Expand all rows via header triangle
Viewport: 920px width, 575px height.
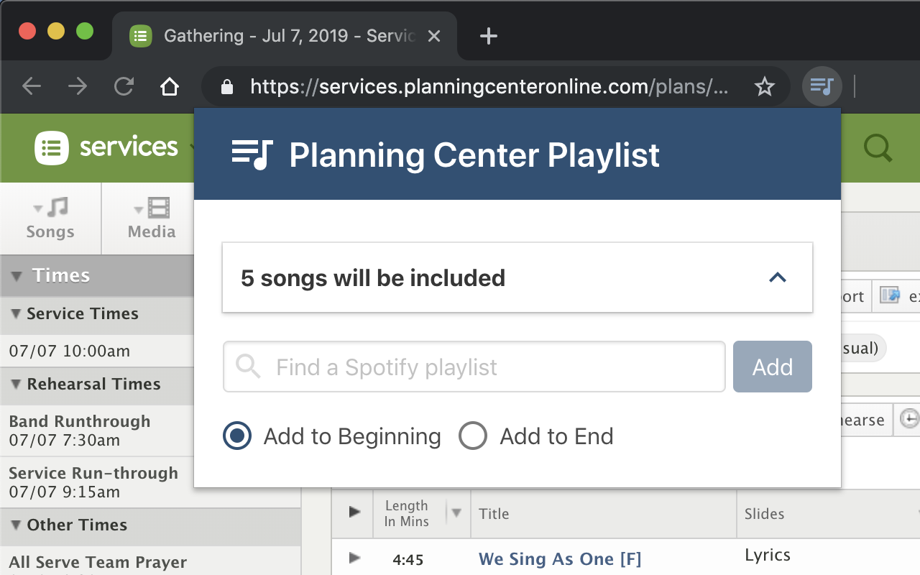coord(354,512)
